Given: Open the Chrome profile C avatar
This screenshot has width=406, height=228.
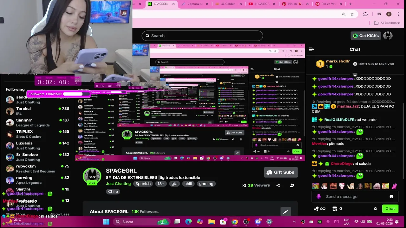Looking at the screenshot, I should point(389,14).
